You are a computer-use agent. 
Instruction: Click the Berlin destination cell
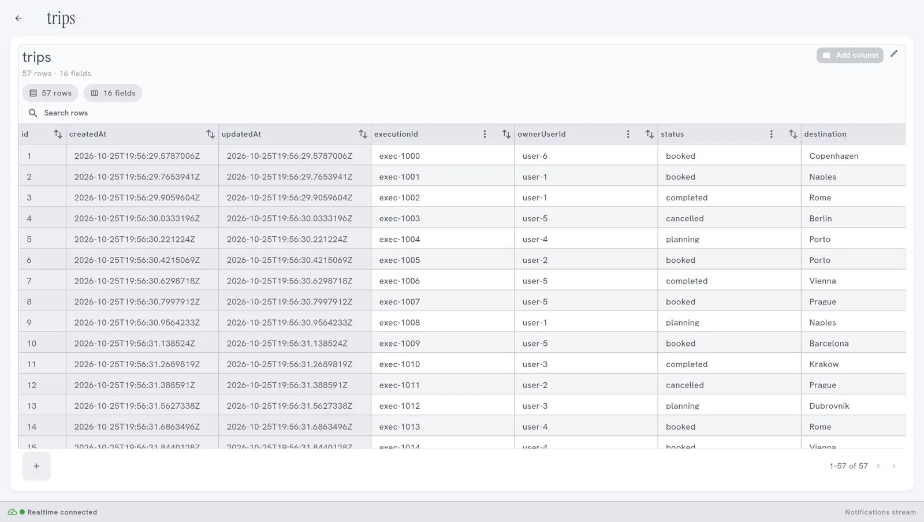(853, 218)
